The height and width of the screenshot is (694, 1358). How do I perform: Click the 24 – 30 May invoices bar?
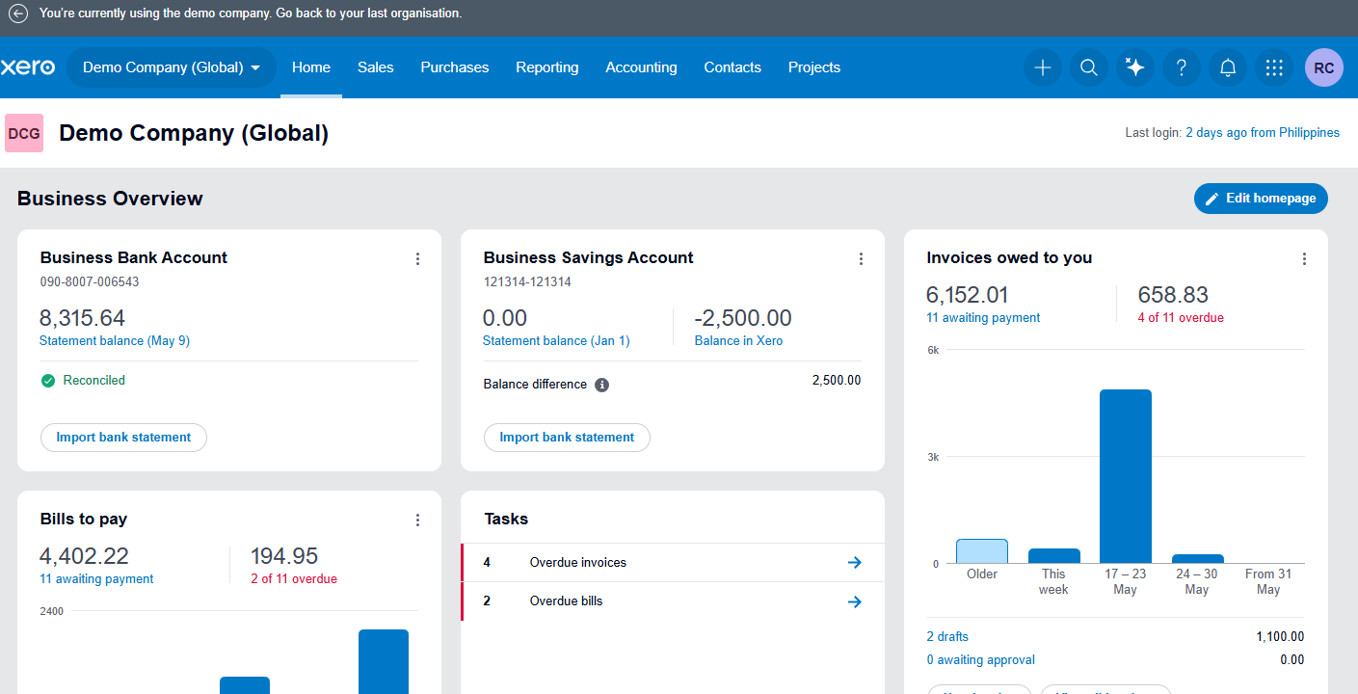pos(1197,559)
